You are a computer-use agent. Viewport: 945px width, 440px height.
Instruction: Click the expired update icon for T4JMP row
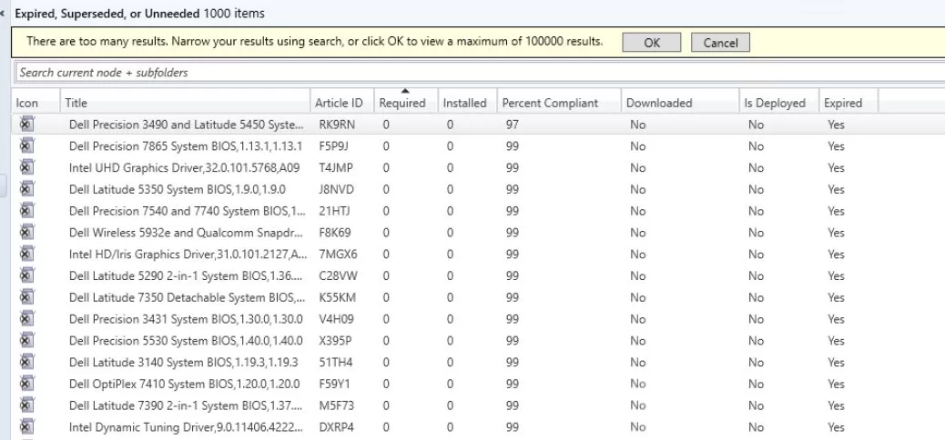point(25,167)
